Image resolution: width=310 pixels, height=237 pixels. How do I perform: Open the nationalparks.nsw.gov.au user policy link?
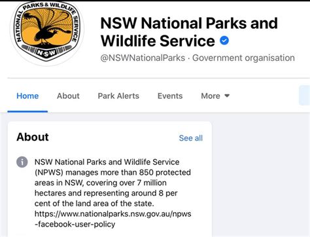coord(112,219)
